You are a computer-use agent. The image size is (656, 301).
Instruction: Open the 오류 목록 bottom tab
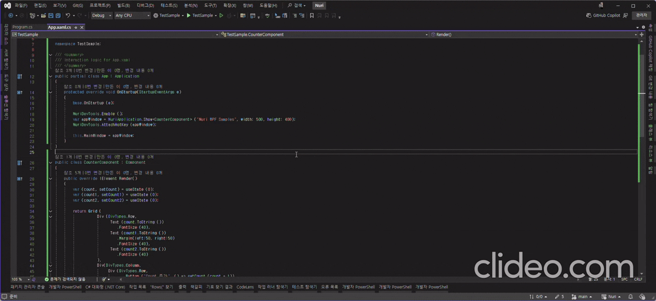pos(329,287)
